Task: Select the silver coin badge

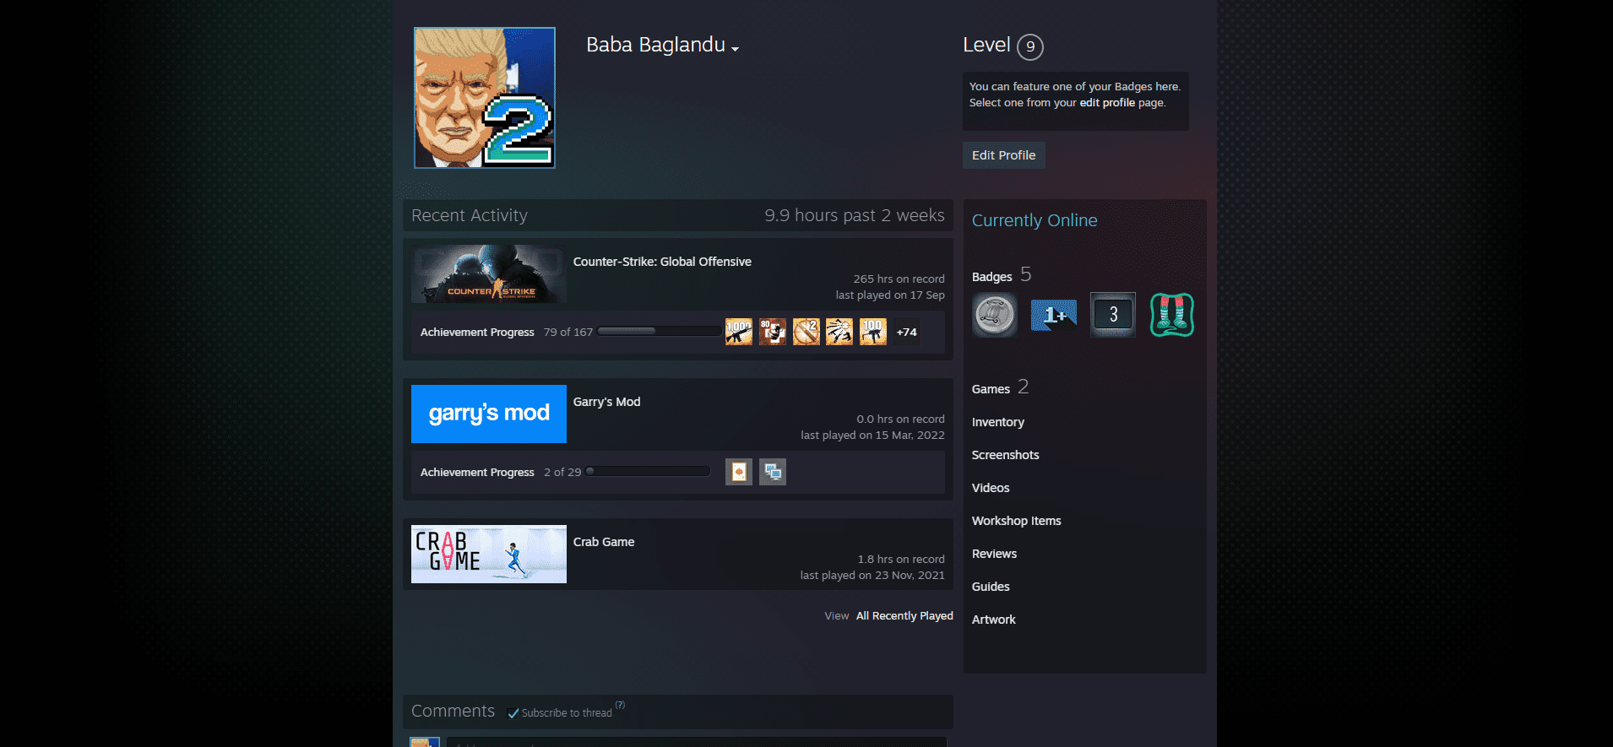Action: tap(995, 315)
